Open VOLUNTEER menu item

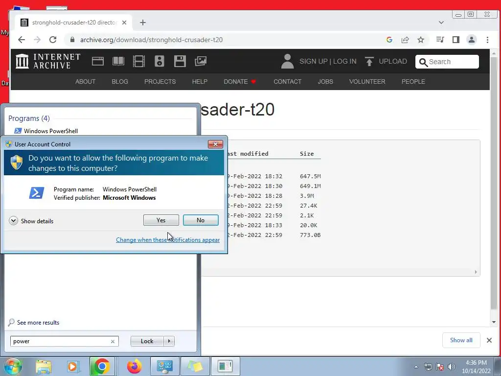click(x=367, y=82)
